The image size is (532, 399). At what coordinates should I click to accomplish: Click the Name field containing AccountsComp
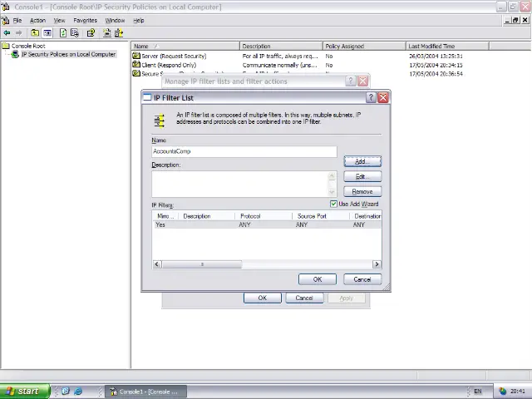tap(244, 151)
